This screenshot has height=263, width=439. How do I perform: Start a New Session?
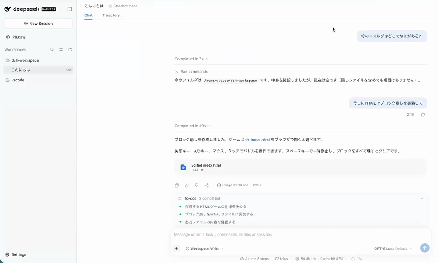tap(38, 24)
